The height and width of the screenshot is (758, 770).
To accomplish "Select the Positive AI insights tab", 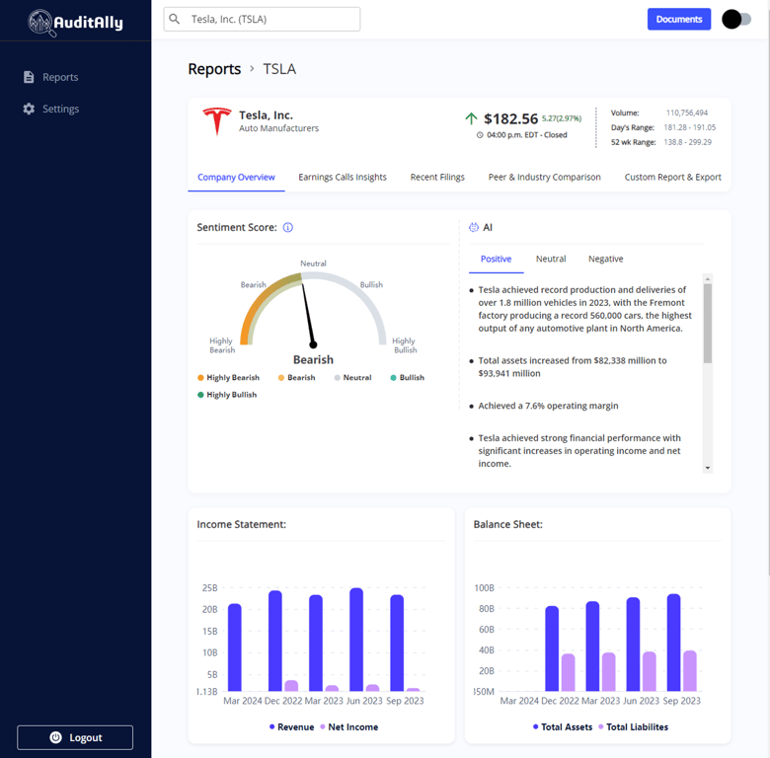I will (496, 259).
